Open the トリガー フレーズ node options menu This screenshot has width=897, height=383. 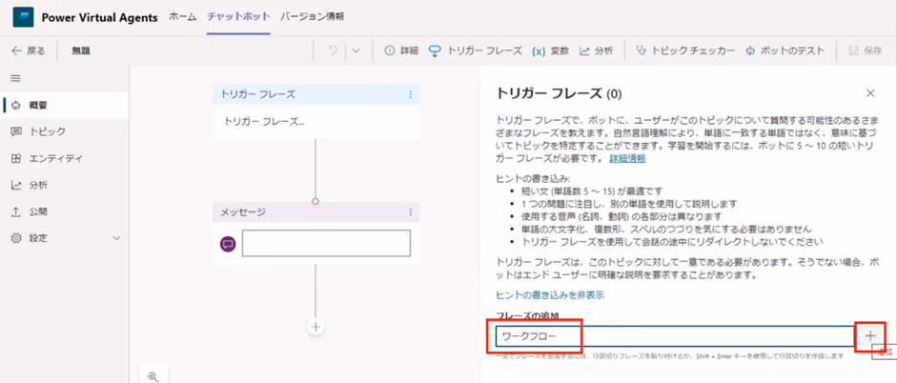(x=410, y=94)
